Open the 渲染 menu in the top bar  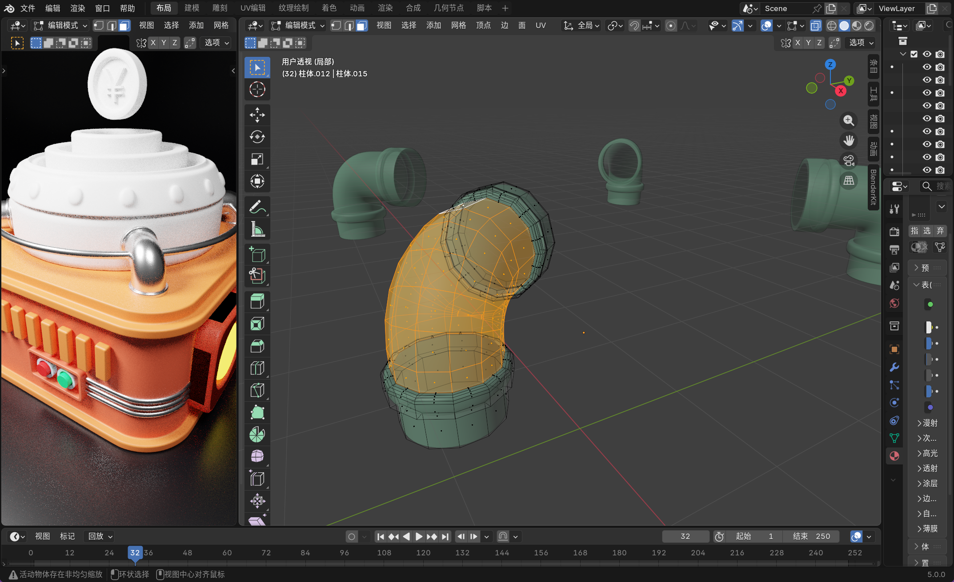[77, 8]
